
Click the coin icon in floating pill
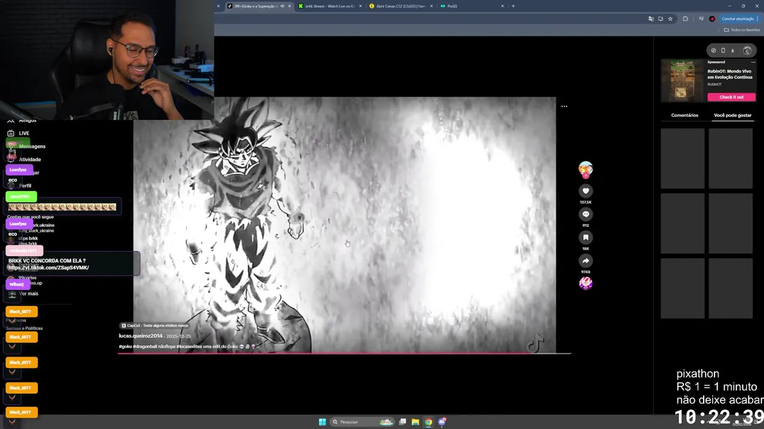tap(713, 51)
